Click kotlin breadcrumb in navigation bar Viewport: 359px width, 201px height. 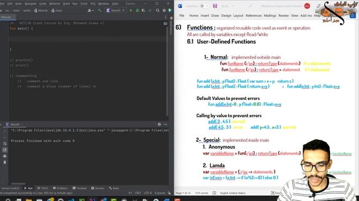(x=27, y=11)
